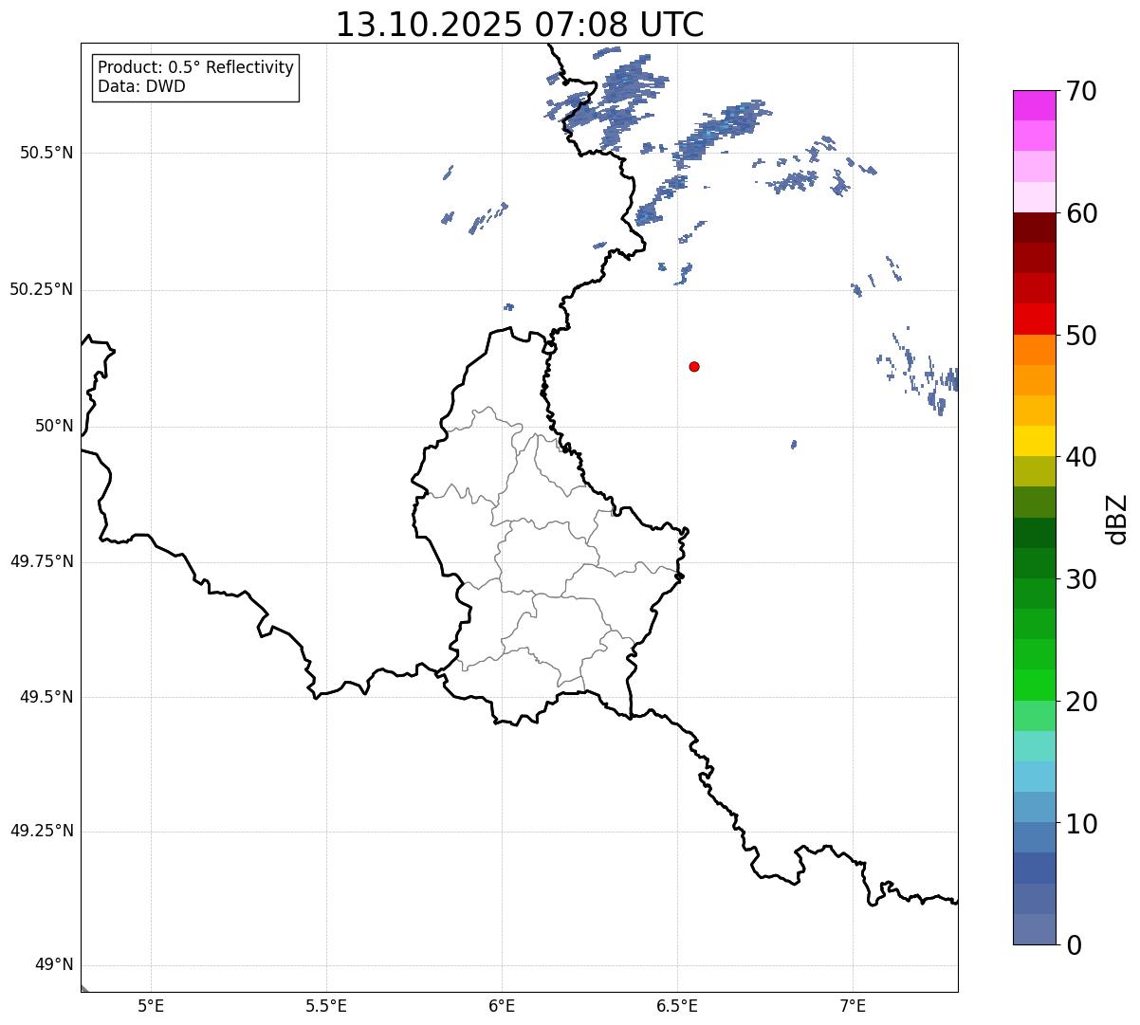Click the 49.75°N latitude label
This screenshot has width=1140, height=1025.
[x=41, y=561]
